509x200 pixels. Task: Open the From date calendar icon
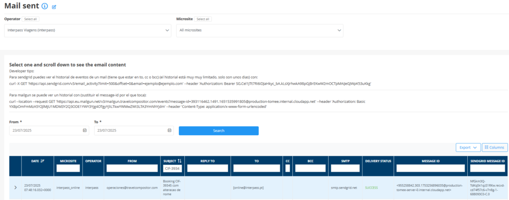tap(85, 131)
